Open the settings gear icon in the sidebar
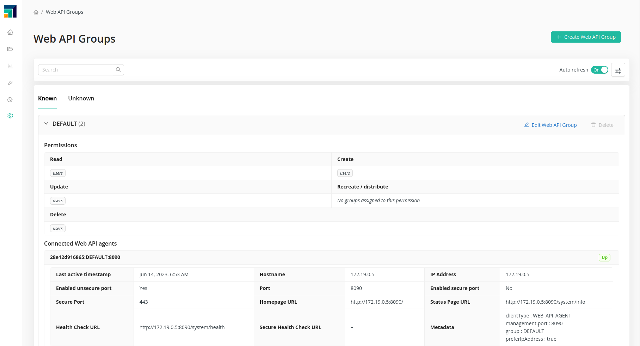 10,116
